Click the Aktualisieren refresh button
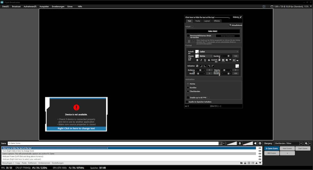313x170 pixels. pyautogui.click(x=236, y=25)
